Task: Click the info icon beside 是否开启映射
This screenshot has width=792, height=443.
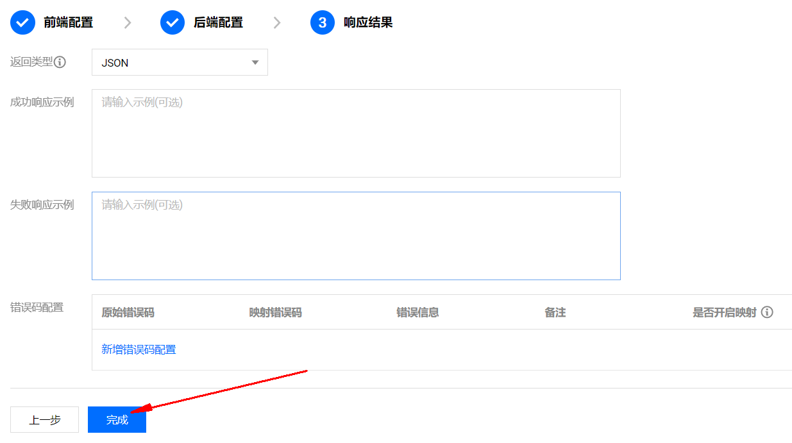Action: click(767, 312)
